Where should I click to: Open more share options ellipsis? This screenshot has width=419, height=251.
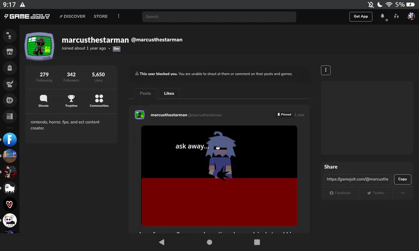pyautogui.click(x=403, y=193)
